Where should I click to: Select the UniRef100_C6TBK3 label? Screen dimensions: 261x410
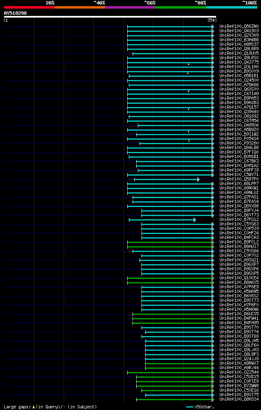click(x=239, y=161)
